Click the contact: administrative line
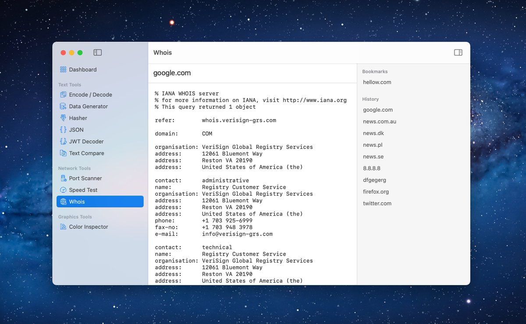The image size is (526, 324). tap(202, 180)
